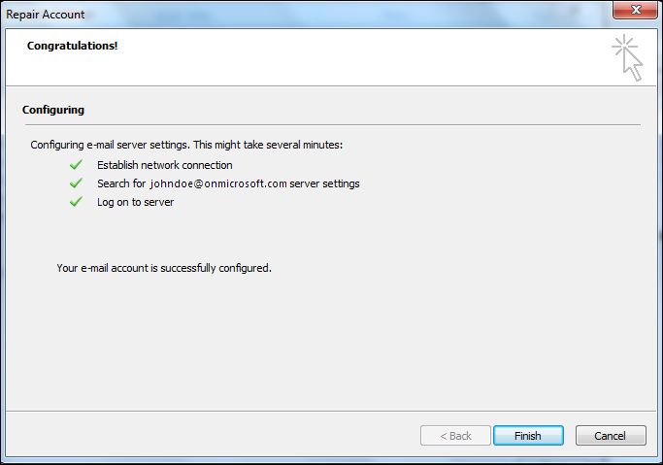
Task: Click the Log on to server label
Action: 136,202
